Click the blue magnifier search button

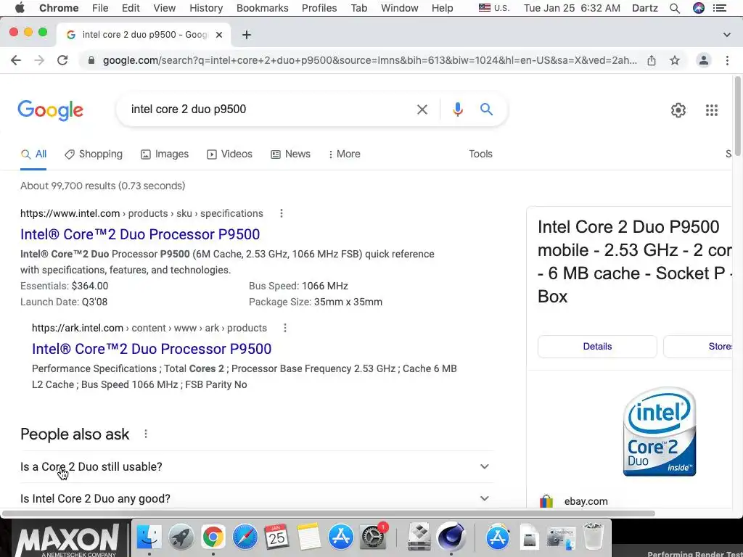[x=487, y=110]
